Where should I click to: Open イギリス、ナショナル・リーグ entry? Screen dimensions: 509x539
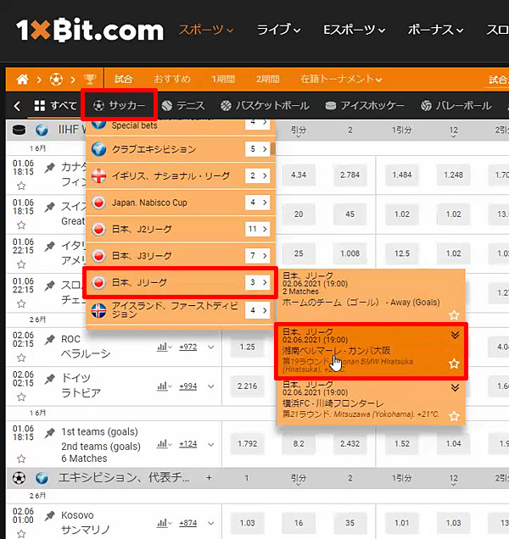(181, 176)
